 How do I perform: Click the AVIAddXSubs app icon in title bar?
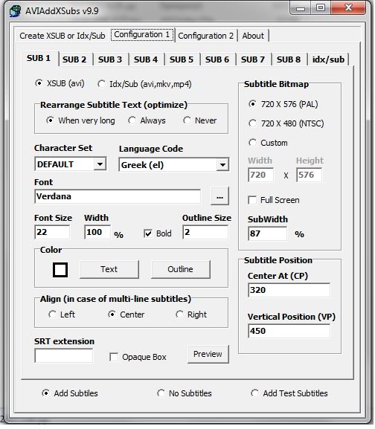pyautogui.click(x=15, y=11)
